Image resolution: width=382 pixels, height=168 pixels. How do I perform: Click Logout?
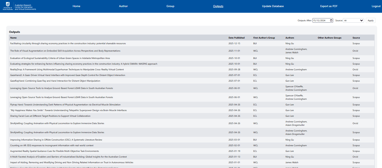(x=376, y=6)
